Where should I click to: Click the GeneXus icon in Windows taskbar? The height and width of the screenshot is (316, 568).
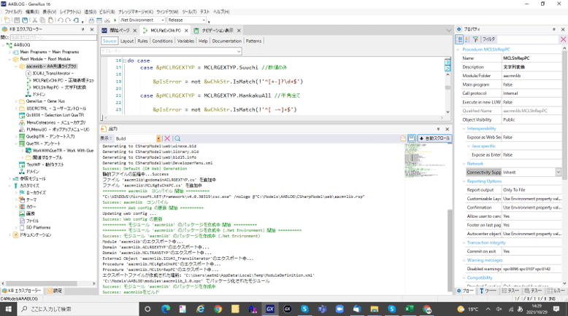270,309
